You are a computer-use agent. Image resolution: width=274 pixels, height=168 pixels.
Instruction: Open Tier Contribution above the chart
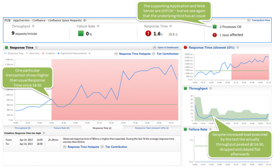168,54
